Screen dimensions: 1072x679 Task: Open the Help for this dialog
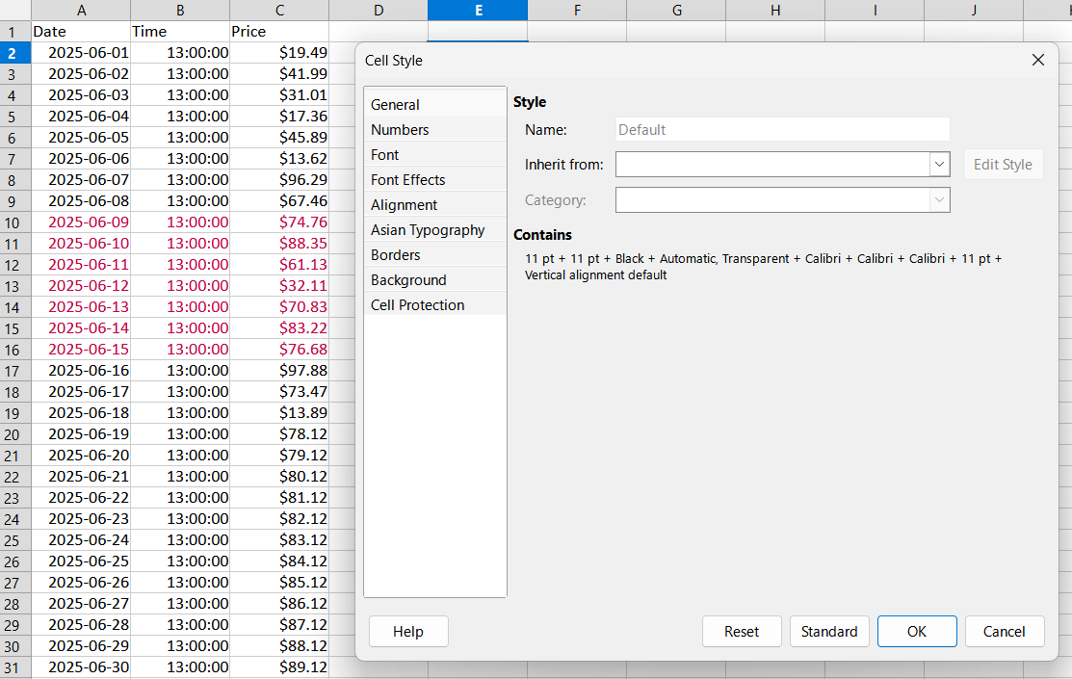tap(407, 631)
